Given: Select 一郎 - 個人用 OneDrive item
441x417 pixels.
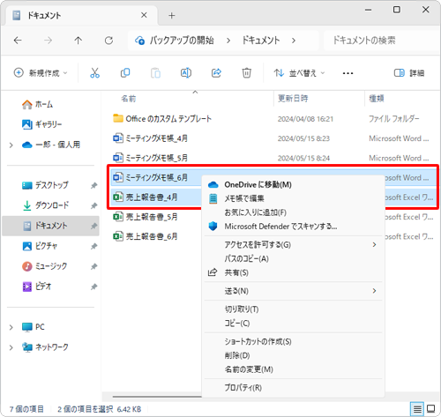Looking at the screenshot, I should 51,145.
